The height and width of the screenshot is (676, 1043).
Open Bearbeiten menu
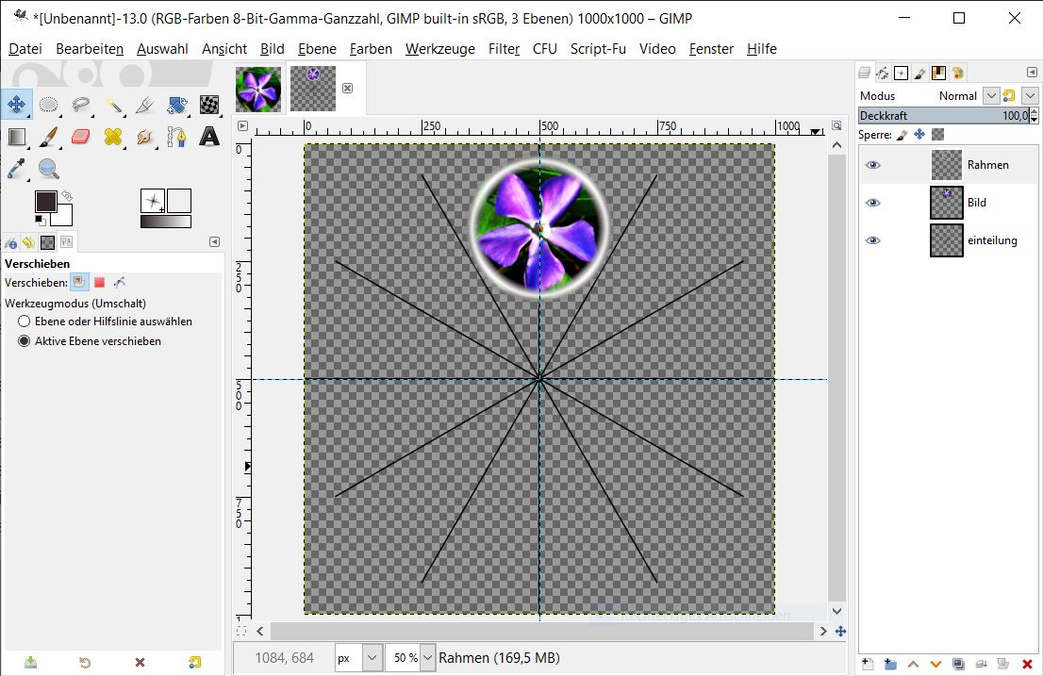click(x=90, y=48)
